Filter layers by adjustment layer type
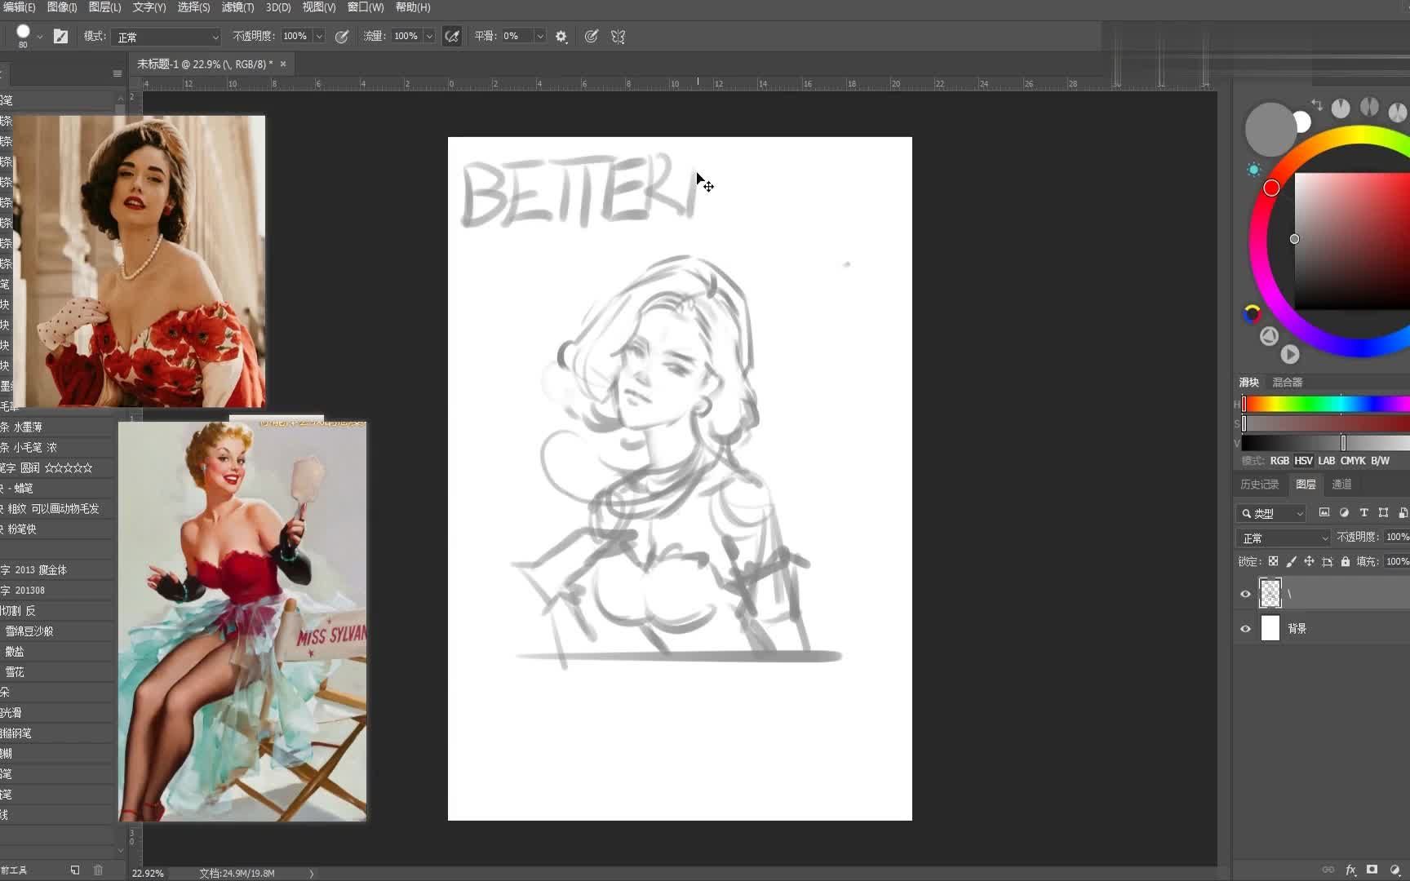Viewport: 1410px width, 881px height. coord(1344,512)
